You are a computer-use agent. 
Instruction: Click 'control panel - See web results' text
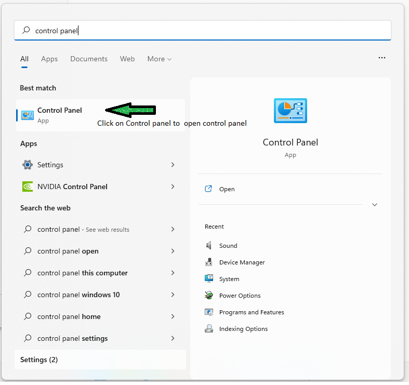click(x=84, y=230)
